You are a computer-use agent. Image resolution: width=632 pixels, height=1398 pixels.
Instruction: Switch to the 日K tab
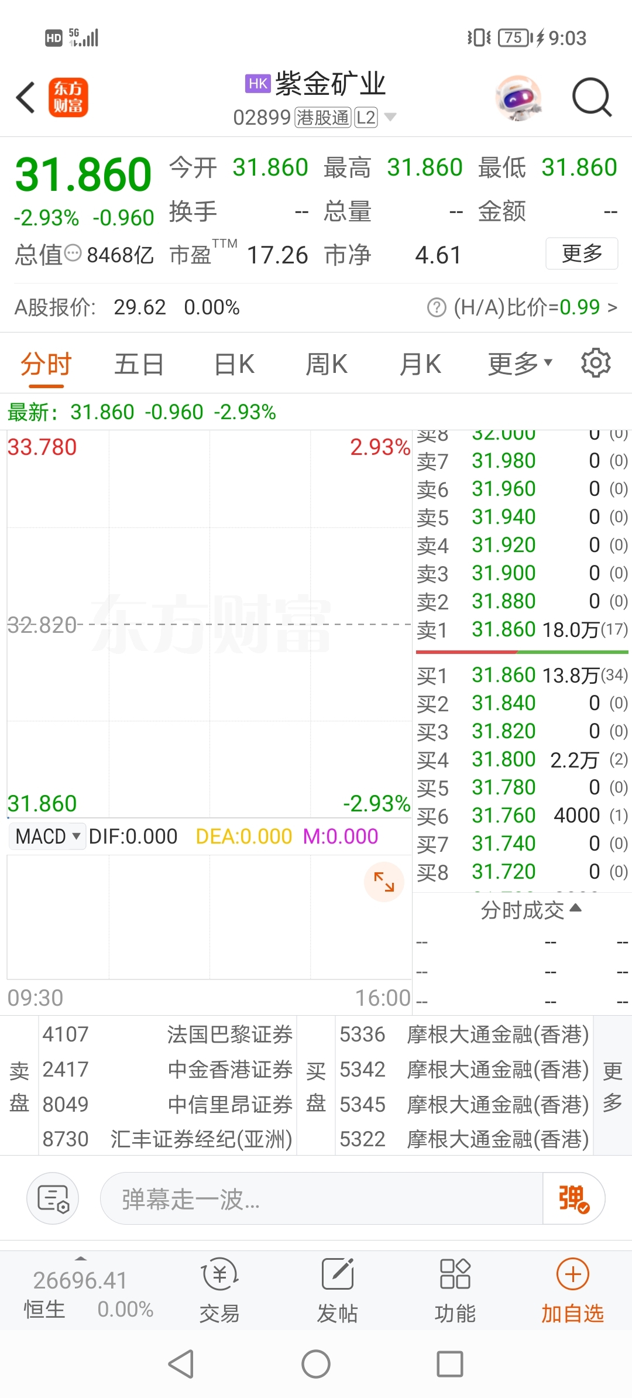click(234, 364)
